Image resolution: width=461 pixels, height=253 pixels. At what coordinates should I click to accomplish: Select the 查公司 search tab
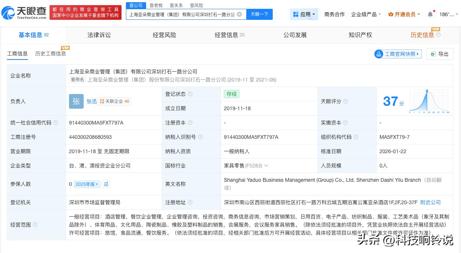pyautogui.click(x=136, y=5)
